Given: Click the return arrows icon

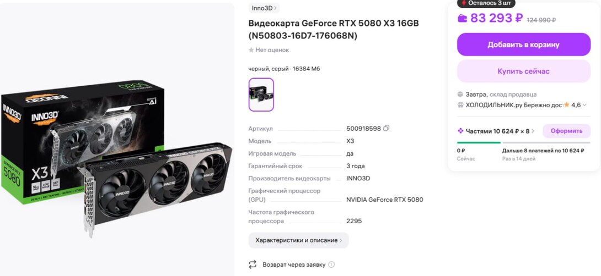Looking at the screenshot, I should [x=252, y=264].
